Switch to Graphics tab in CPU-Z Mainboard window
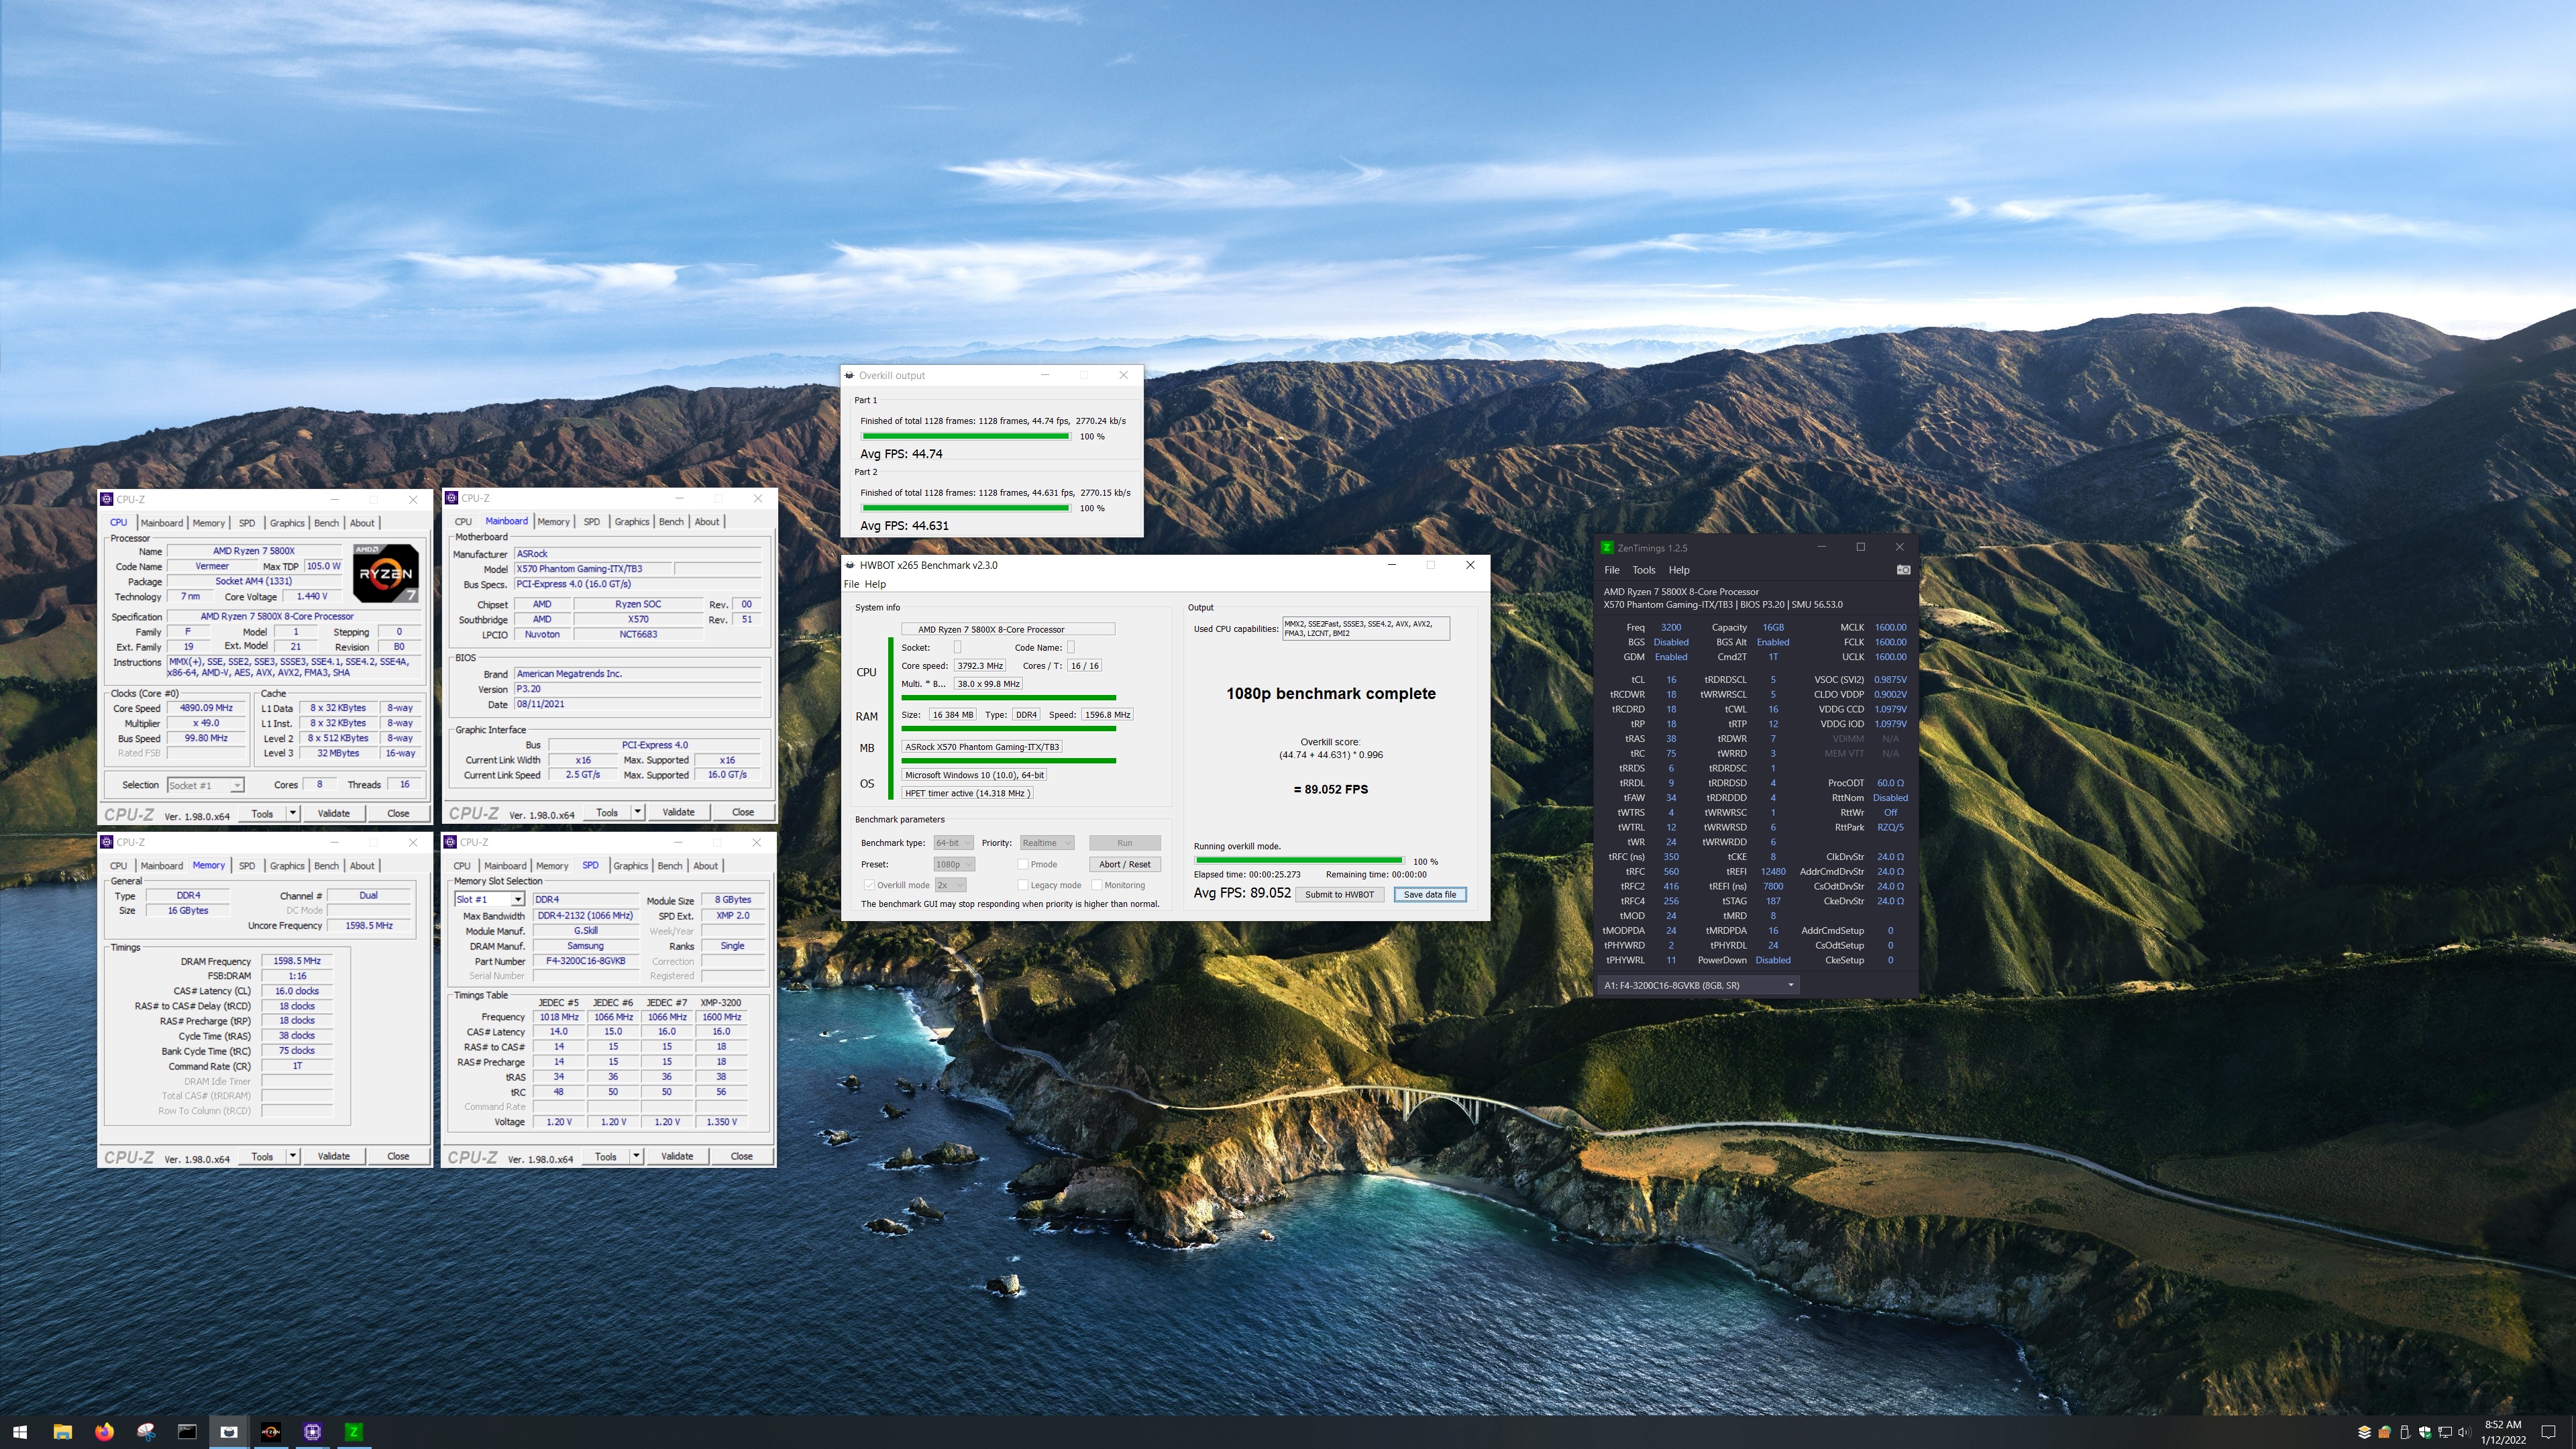This screenshot has width=2576, height=1449. coord(631,522)
